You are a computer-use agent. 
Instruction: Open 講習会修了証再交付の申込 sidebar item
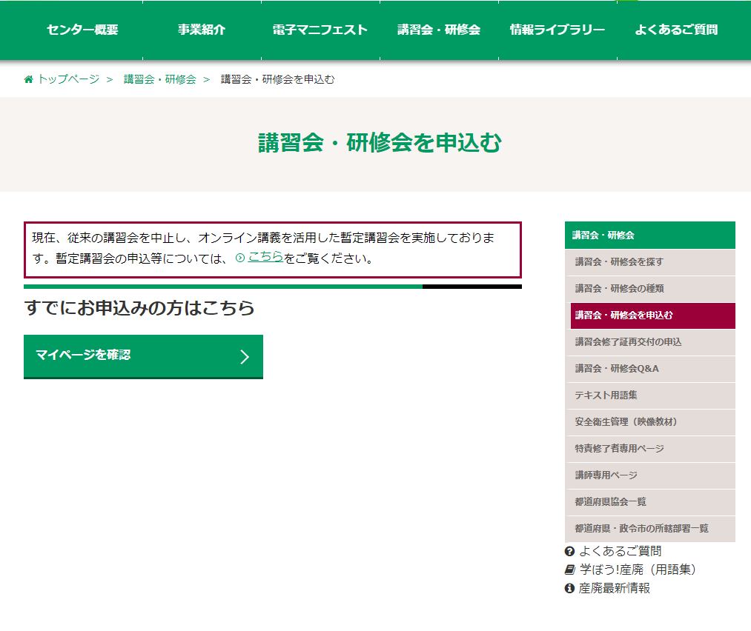coord(628,342)
